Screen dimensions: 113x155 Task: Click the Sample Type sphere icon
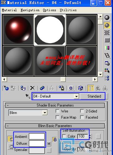tap(107, 17)
